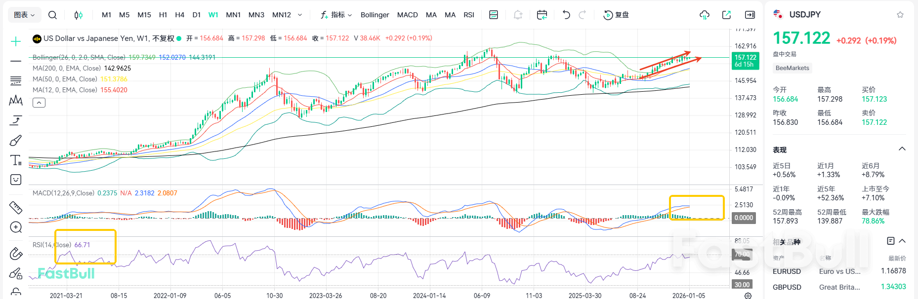Toggle the Bollinger quick indicator
Screen dimensions: 918x299
point(375,15)
